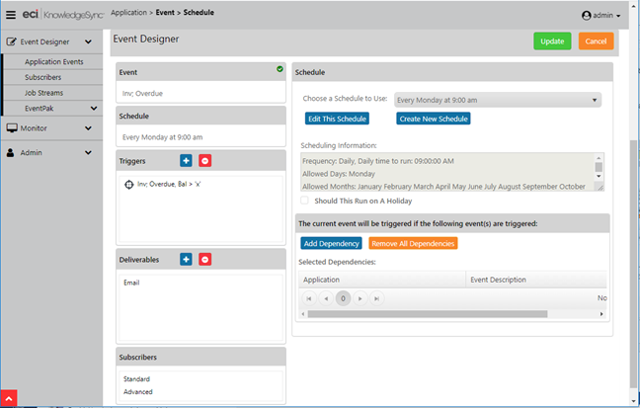Click the Monitor screen icon in sidebar
Image resolution: width=640 pixels, height=408 pixels.
[12, 127]
